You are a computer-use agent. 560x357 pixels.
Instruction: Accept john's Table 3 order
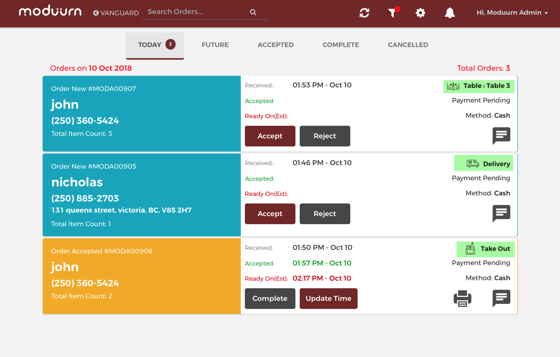(x=270, y=136)
